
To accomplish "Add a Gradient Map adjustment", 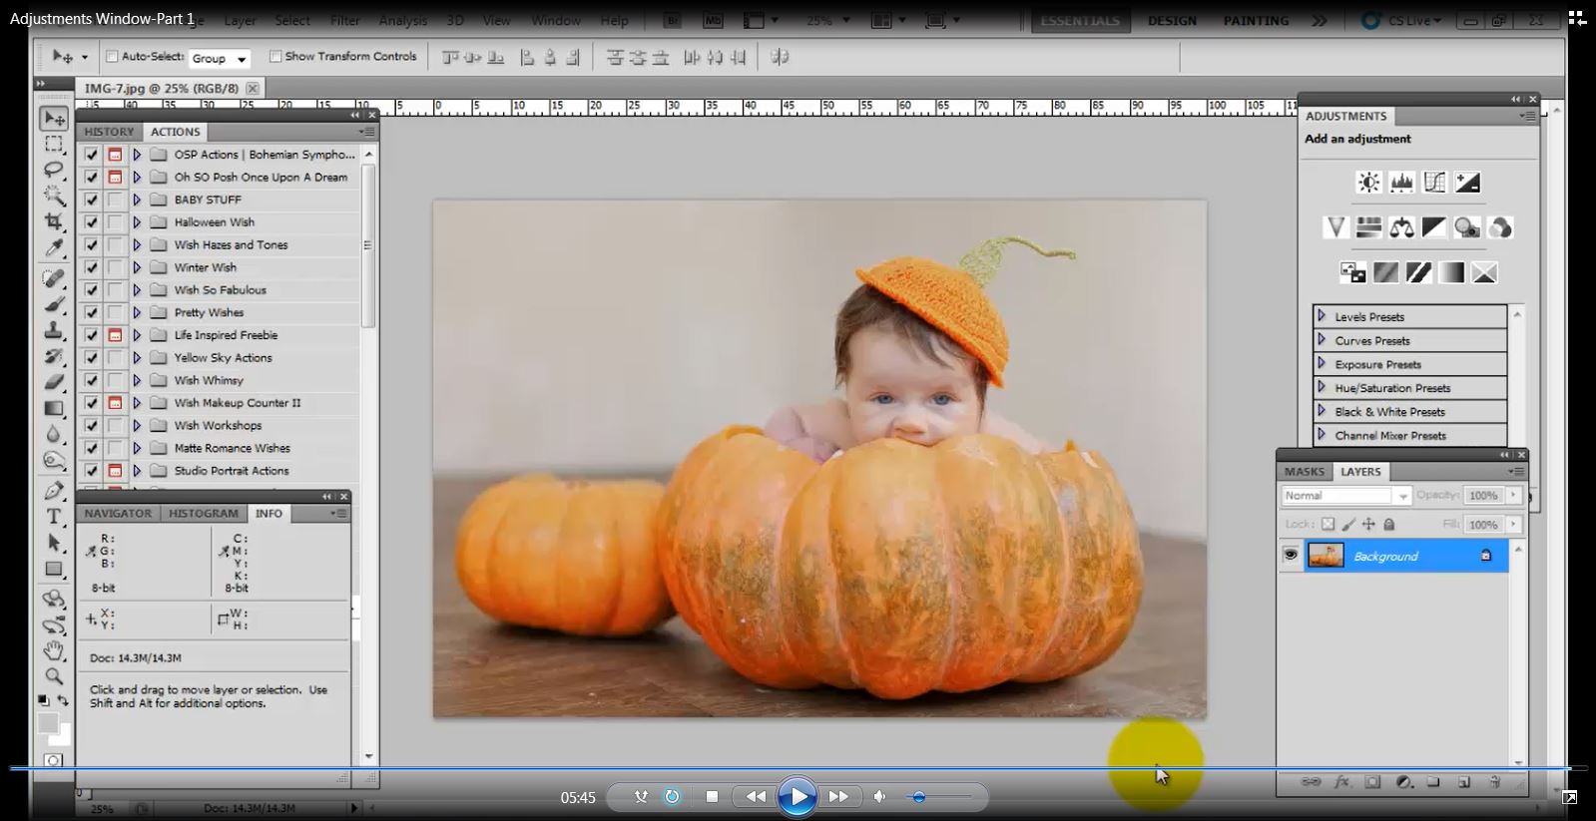I will click(x=1451, y=272).
